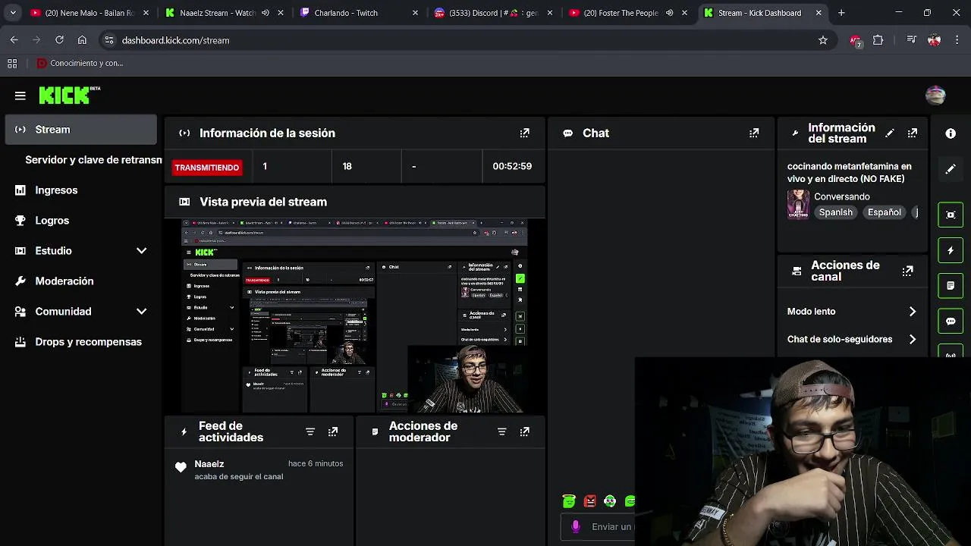Viewport: 971px width, 546px height.
Task: Pop out the Información de la sesión panel
Action: coord(524,133)
